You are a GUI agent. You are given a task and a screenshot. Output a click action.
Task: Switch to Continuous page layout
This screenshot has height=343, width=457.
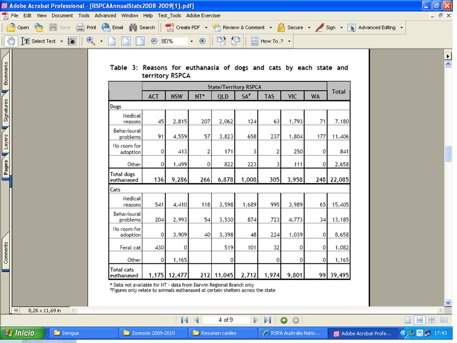click(x=420, y=320)
